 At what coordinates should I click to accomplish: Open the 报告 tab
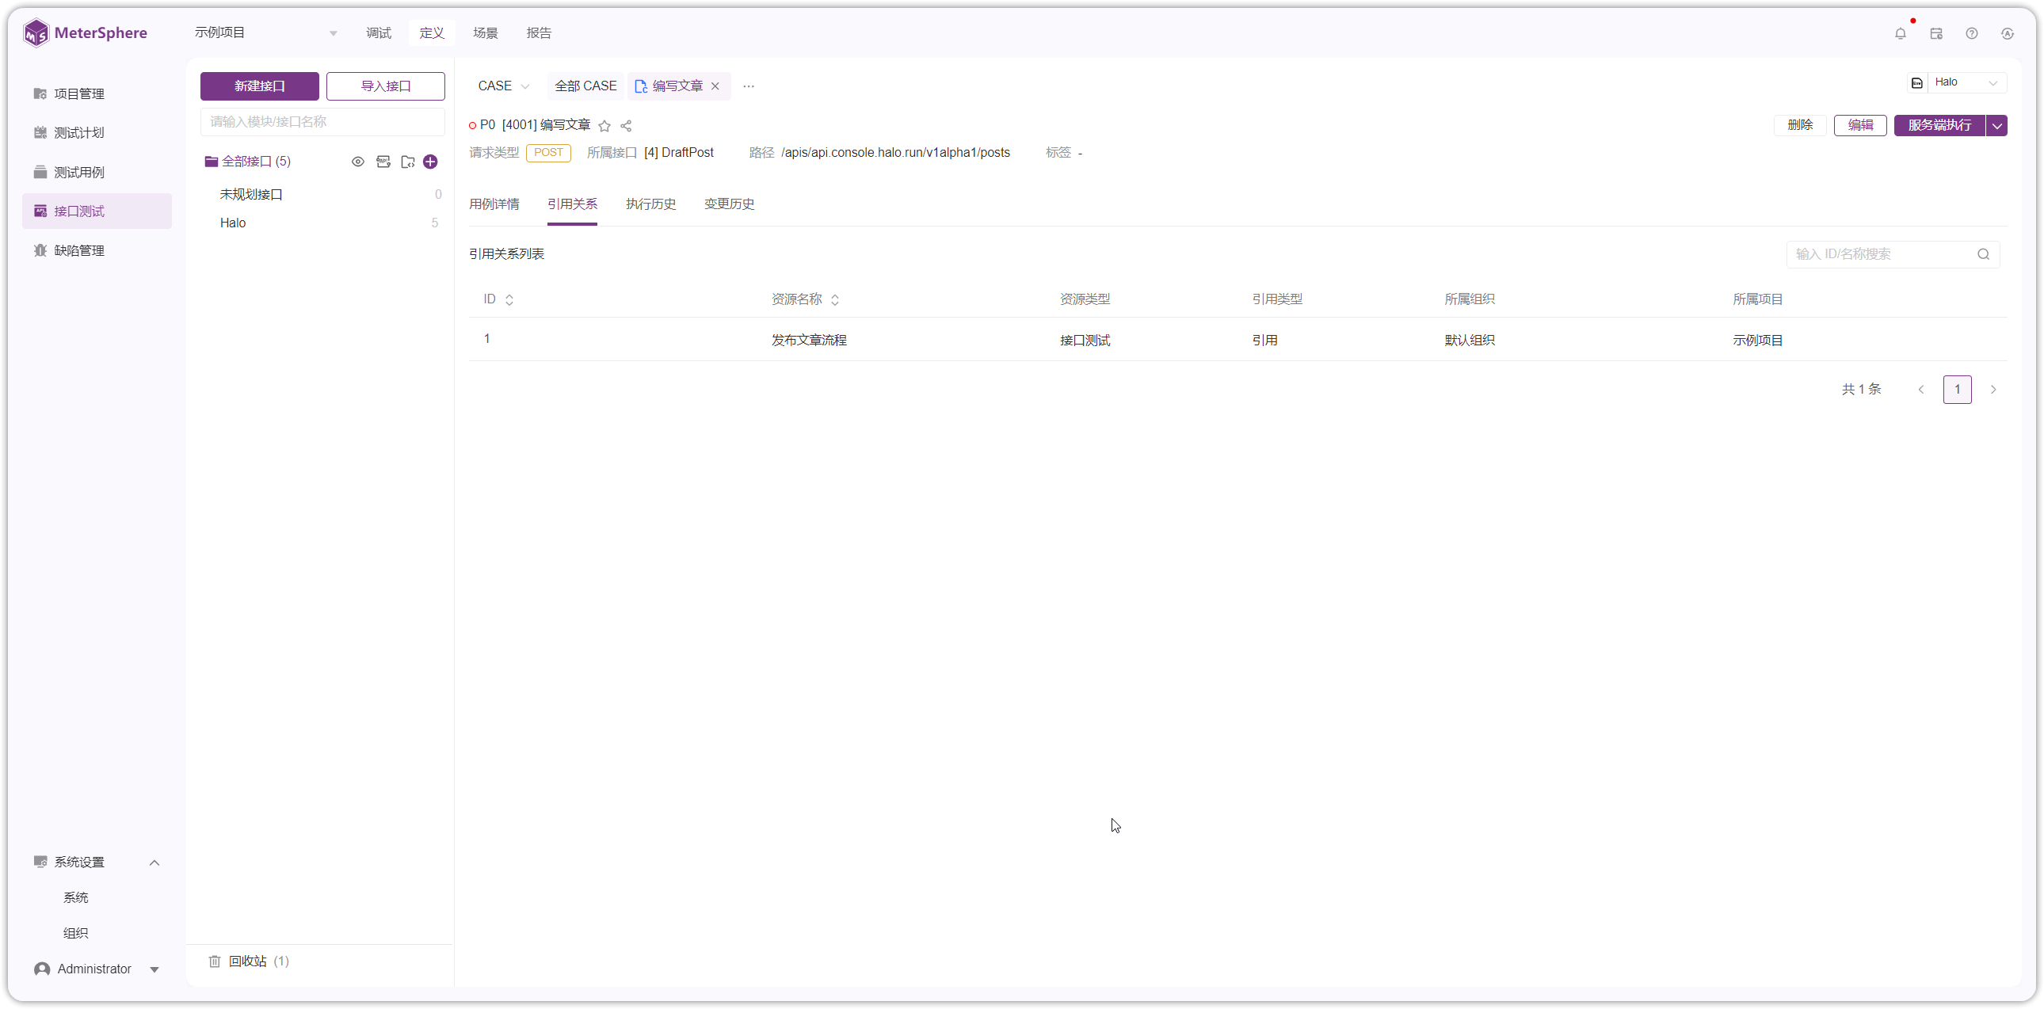539,32
